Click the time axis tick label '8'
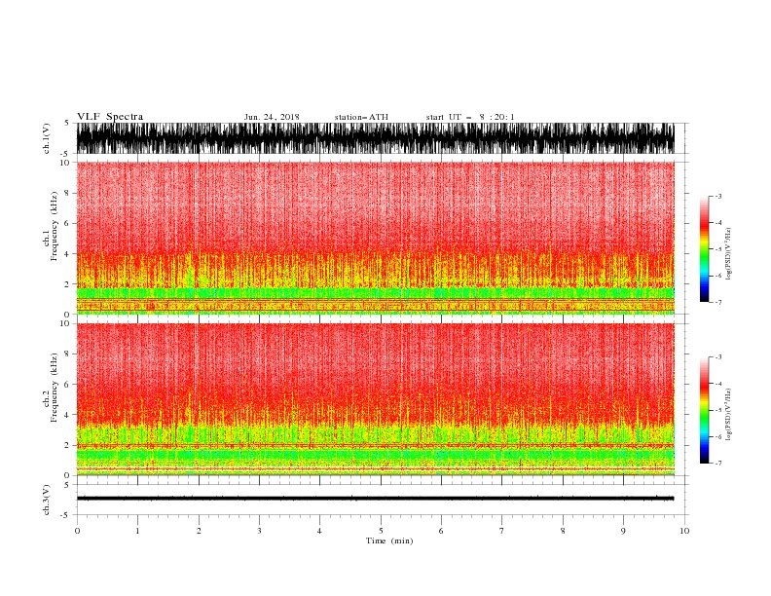The height and width of the screenshot is (596, 771). 563,531
